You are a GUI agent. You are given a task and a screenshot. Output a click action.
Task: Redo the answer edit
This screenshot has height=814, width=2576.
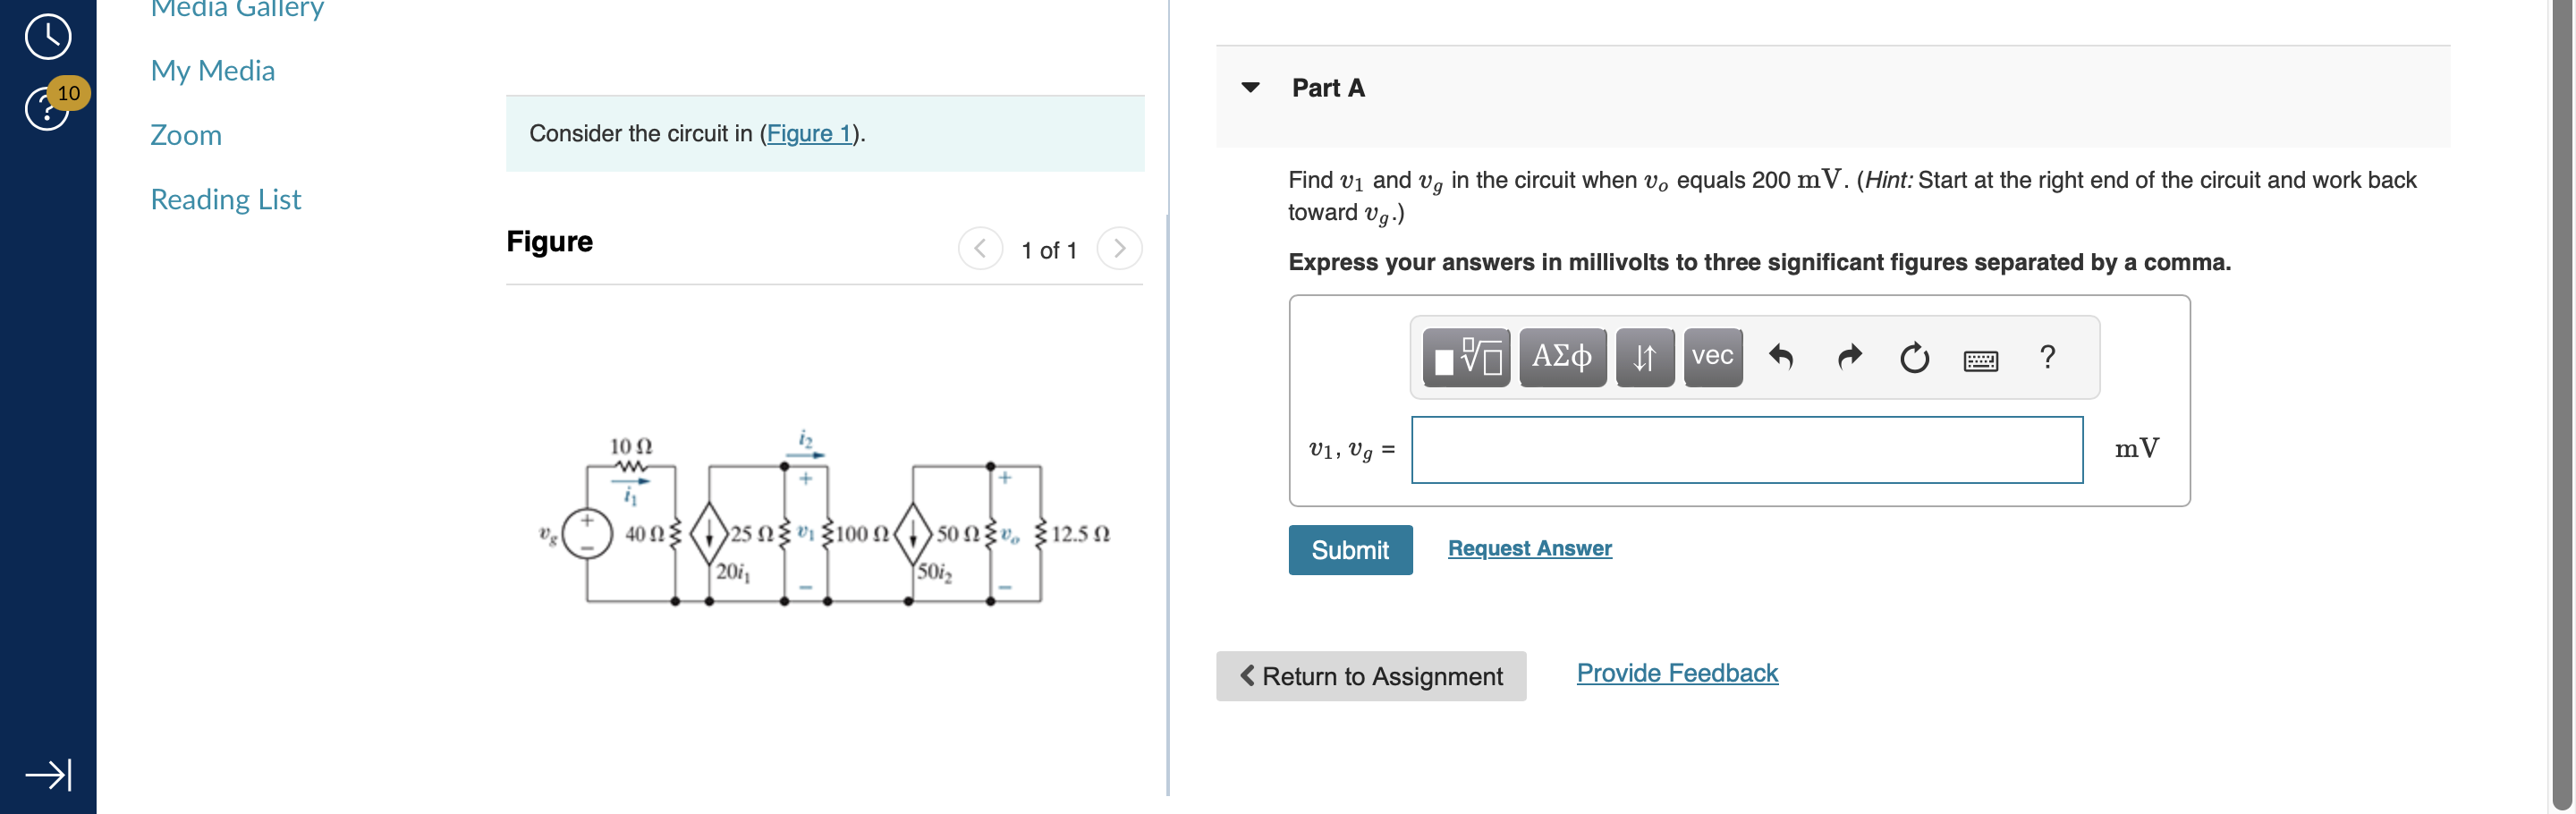1848,357
